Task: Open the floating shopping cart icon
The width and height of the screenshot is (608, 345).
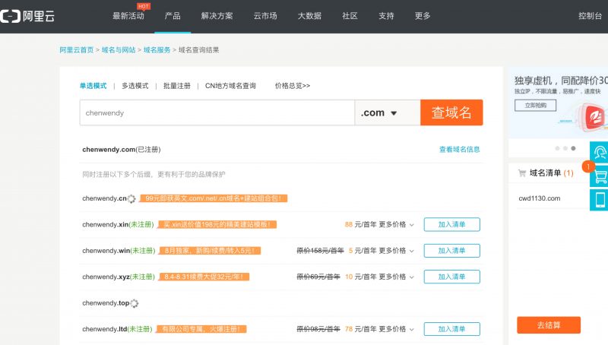Action: point(599,176)
